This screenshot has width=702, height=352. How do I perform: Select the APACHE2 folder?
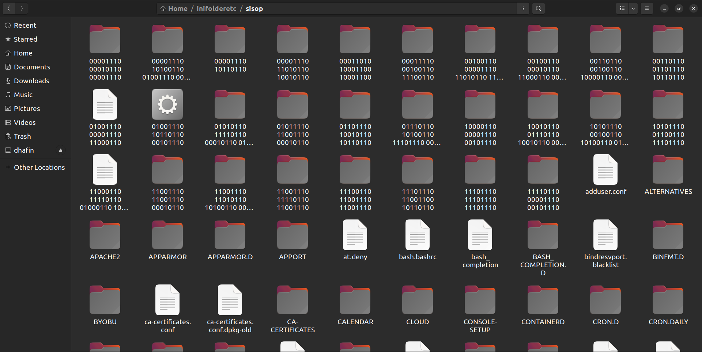[x=105, y=240]
